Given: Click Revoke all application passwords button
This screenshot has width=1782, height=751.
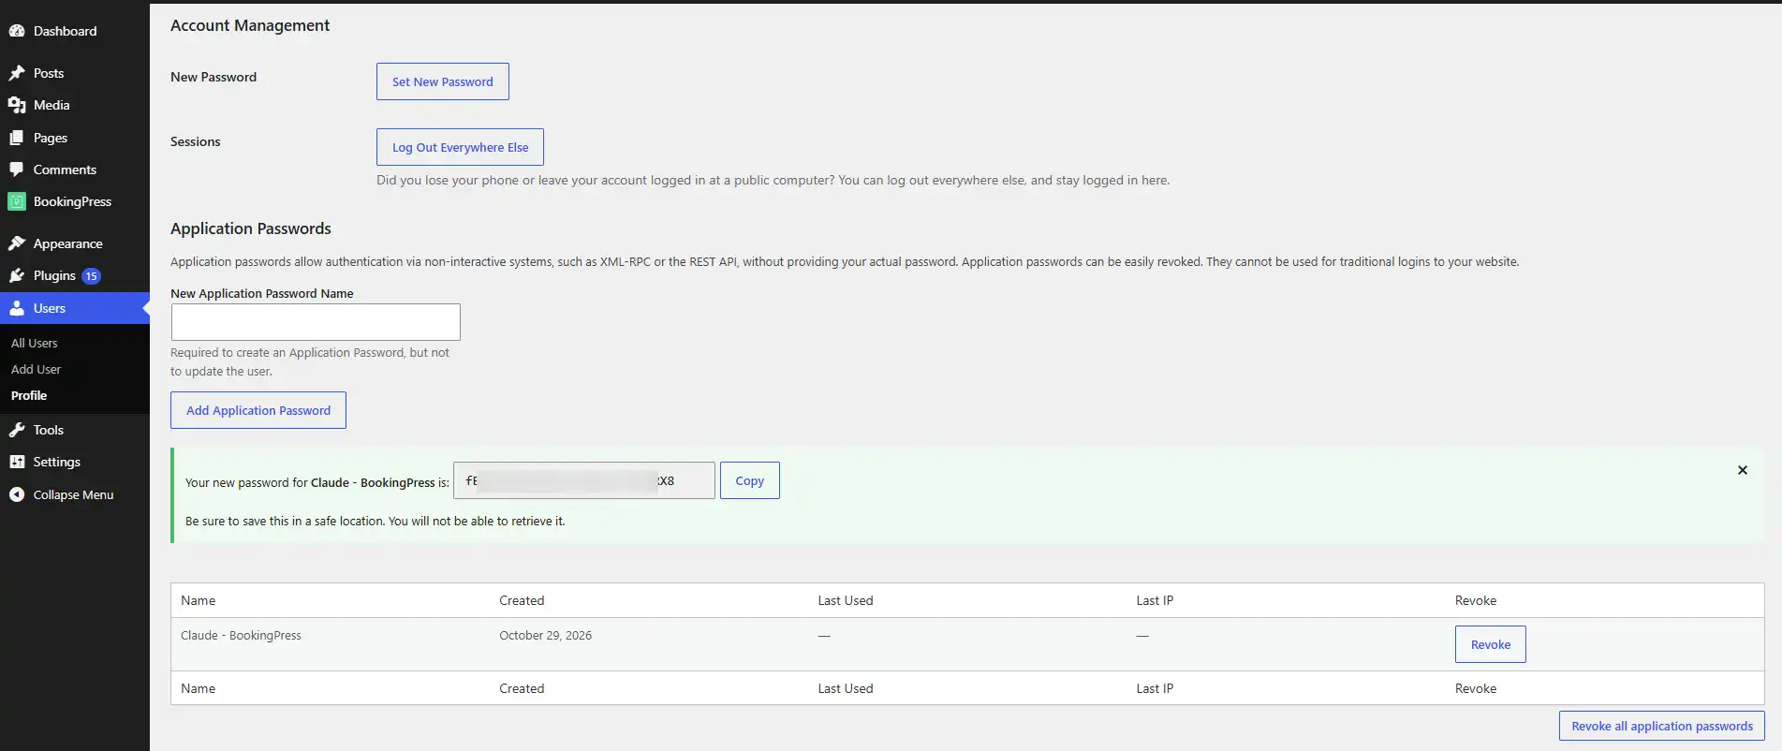Looking at the screenshot, I should click(x=1661, y=726).
